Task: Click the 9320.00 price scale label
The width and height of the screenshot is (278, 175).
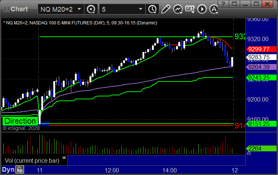Action: pyautogui.click(x=258, y=39)
